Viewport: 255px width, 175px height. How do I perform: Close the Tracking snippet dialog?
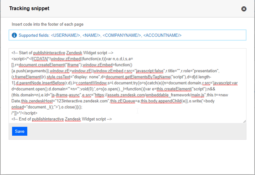coord(244,9)
